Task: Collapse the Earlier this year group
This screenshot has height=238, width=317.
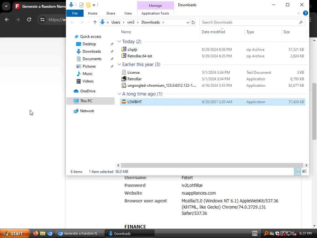Action: [x=119, y=64]
